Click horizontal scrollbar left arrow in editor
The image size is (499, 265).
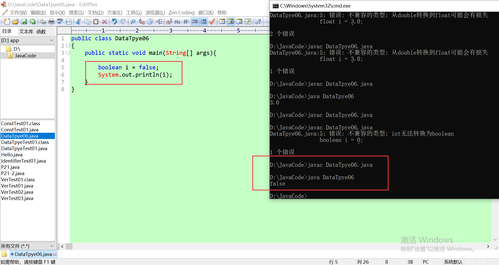click(x=62, y=246)
